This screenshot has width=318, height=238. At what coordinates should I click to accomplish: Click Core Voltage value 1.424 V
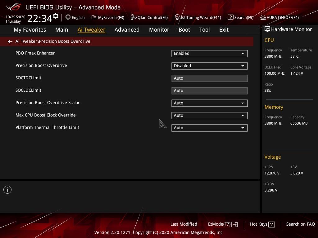297,73
